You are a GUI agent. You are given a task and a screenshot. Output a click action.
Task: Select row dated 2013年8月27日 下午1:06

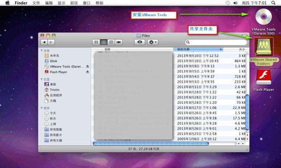(x=169, y=108)
